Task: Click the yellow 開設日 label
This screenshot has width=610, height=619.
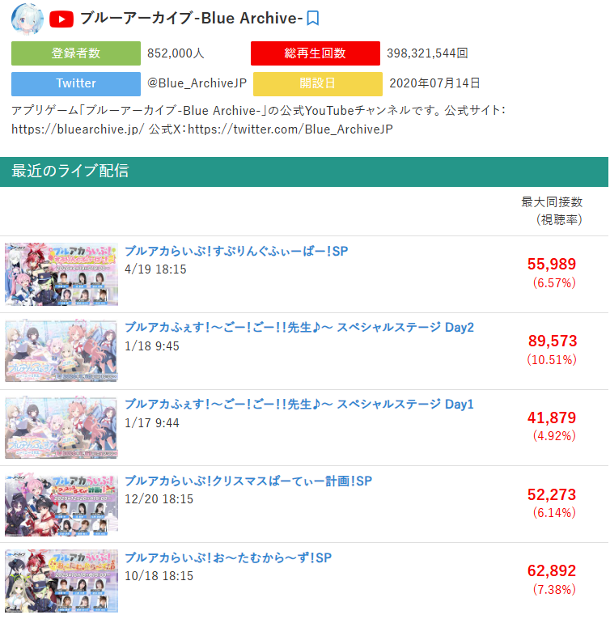Action: pyautogui.click(x=317, y=83)
